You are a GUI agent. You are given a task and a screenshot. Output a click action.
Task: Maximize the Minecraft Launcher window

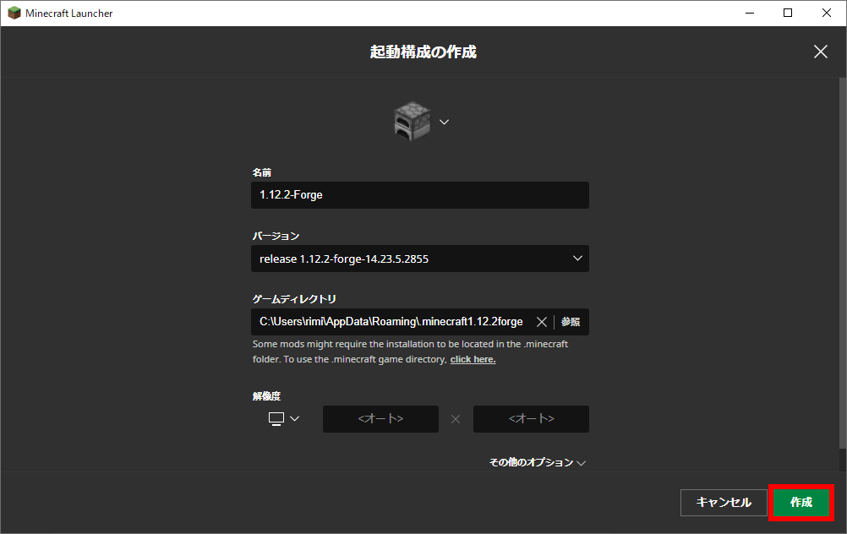click(787, 13)
